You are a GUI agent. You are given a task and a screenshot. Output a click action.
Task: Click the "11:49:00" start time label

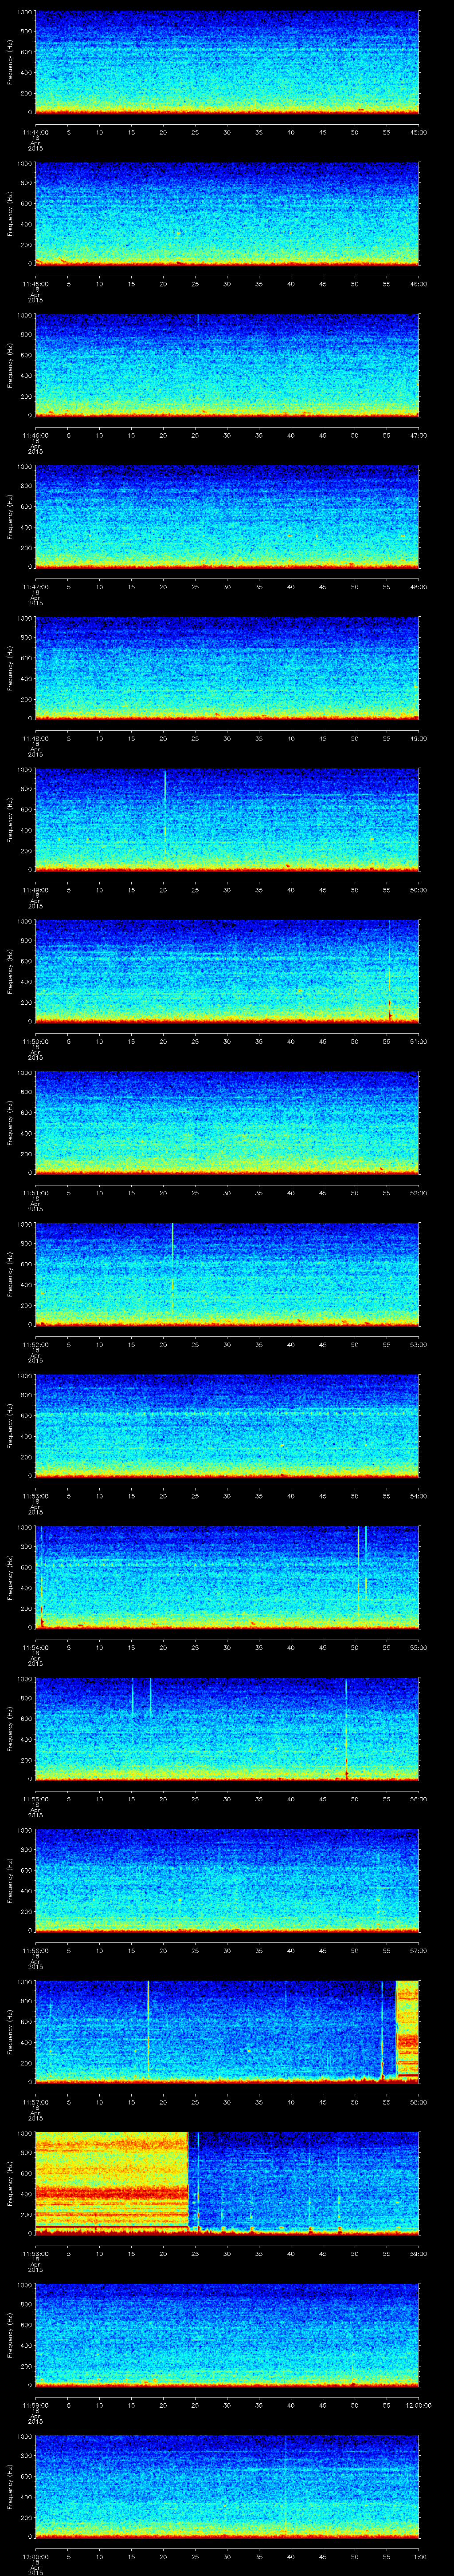point(35,890)
